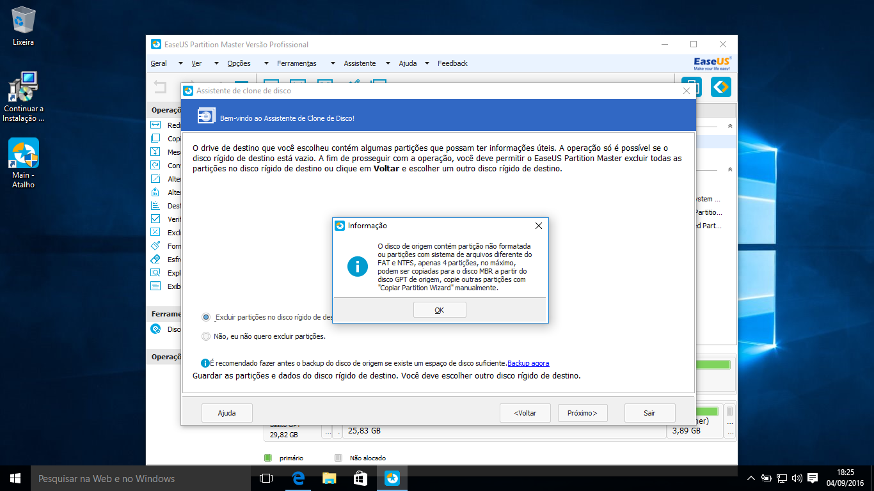Click the disc tool icon under Ferramentas

pos(155,329)
